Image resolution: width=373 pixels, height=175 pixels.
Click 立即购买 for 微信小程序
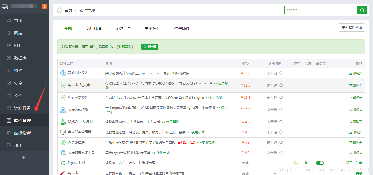tap(356, 143)
